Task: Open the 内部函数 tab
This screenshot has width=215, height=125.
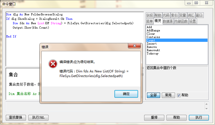Action: 181,21
